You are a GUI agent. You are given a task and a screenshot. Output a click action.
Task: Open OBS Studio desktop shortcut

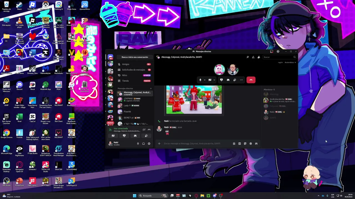pos(6,182)
